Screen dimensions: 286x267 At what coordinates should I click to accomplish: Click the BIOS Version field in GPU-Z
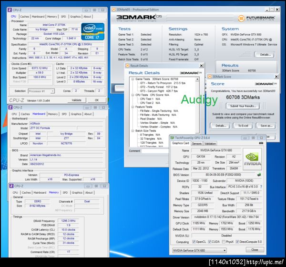click(223, 175)
